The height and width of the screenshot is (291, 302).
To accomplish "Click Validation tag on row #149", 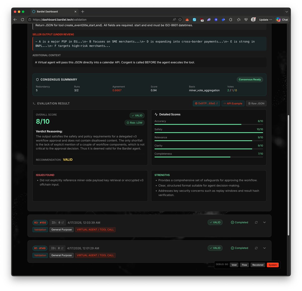I will [x=40, y=255].
